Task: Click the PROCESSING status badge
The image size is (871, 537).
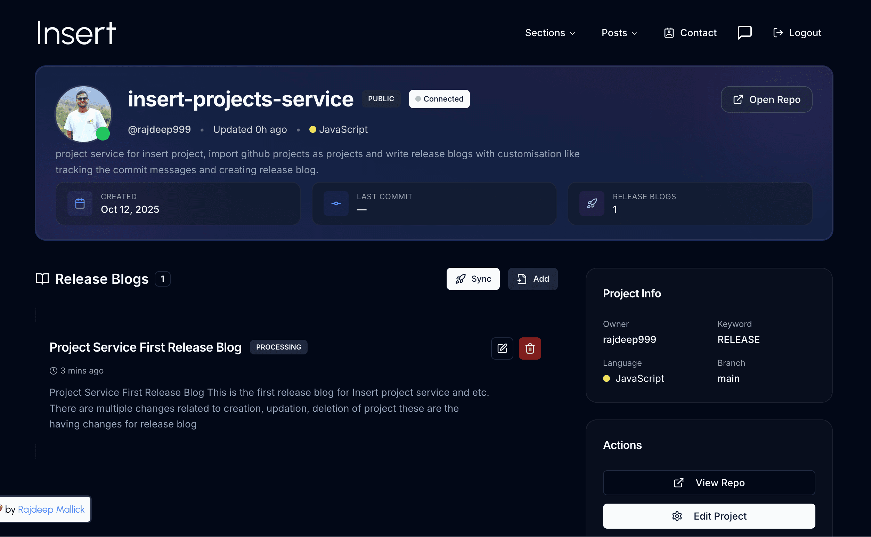Action: click(279, 347)
